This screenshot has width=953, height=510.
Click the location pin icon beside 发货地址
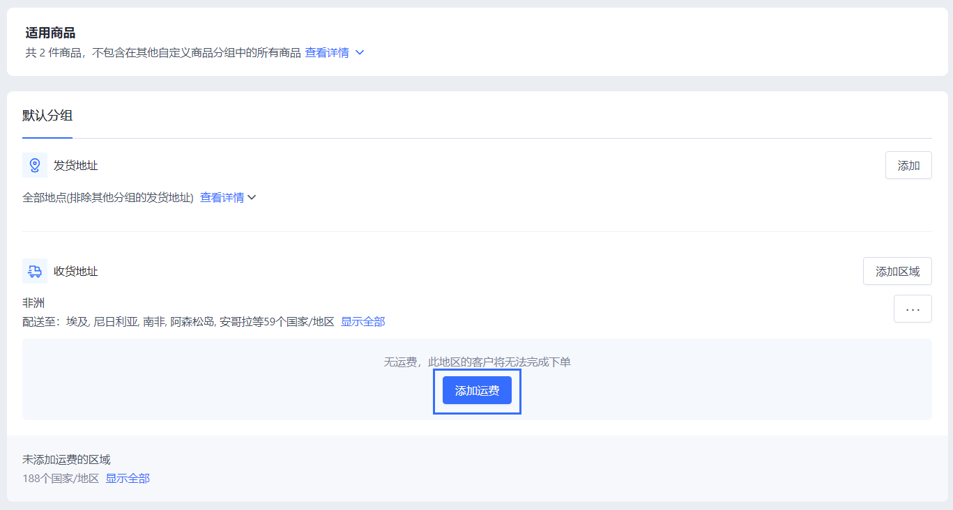[x=34, y=165]
